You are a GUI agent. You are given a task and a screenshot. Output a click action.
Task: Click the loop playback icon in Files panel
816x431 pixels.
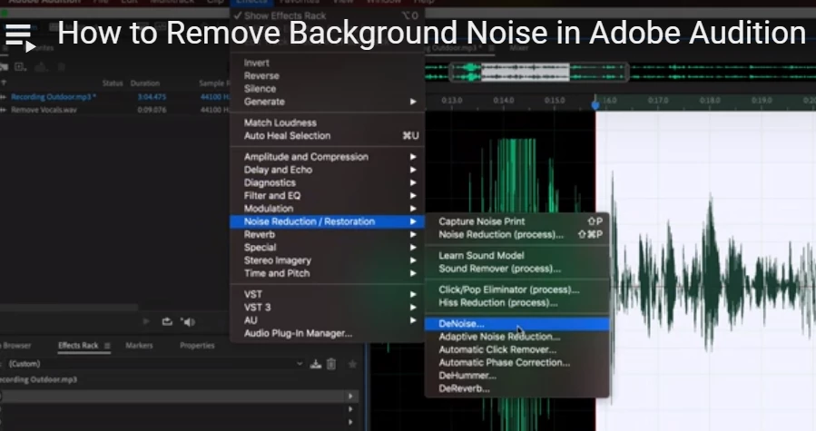click(167, 322)
